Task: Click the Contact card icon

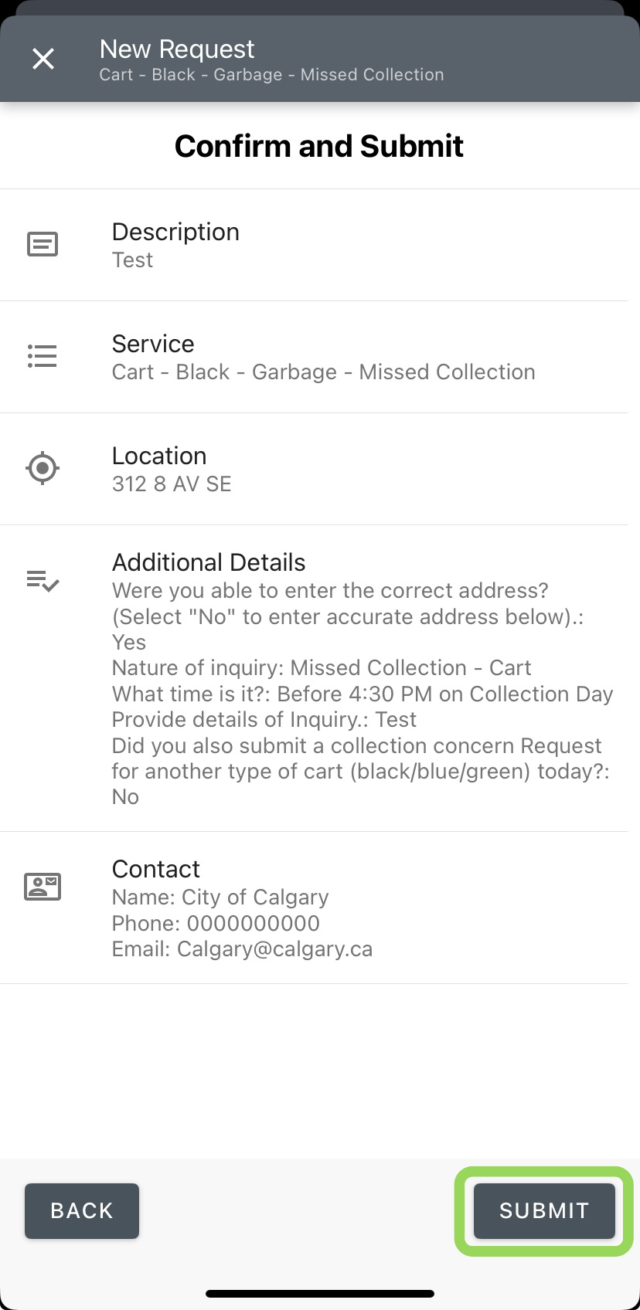Action: coord(43,887)
